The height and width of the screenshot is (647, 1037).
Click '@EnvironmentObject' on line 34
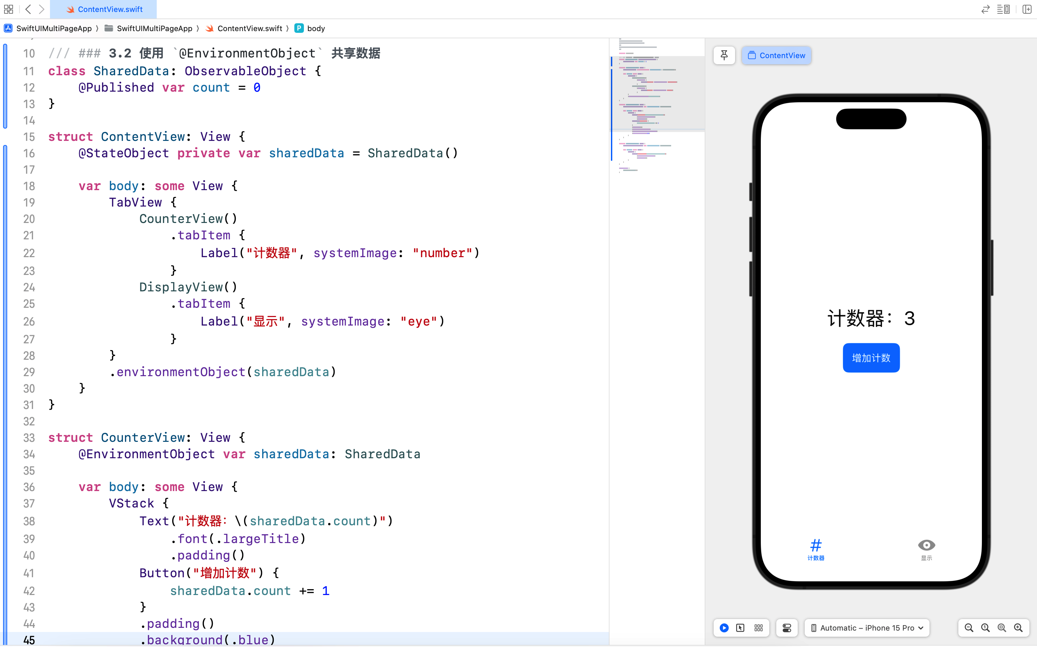(x=146, y=454)
